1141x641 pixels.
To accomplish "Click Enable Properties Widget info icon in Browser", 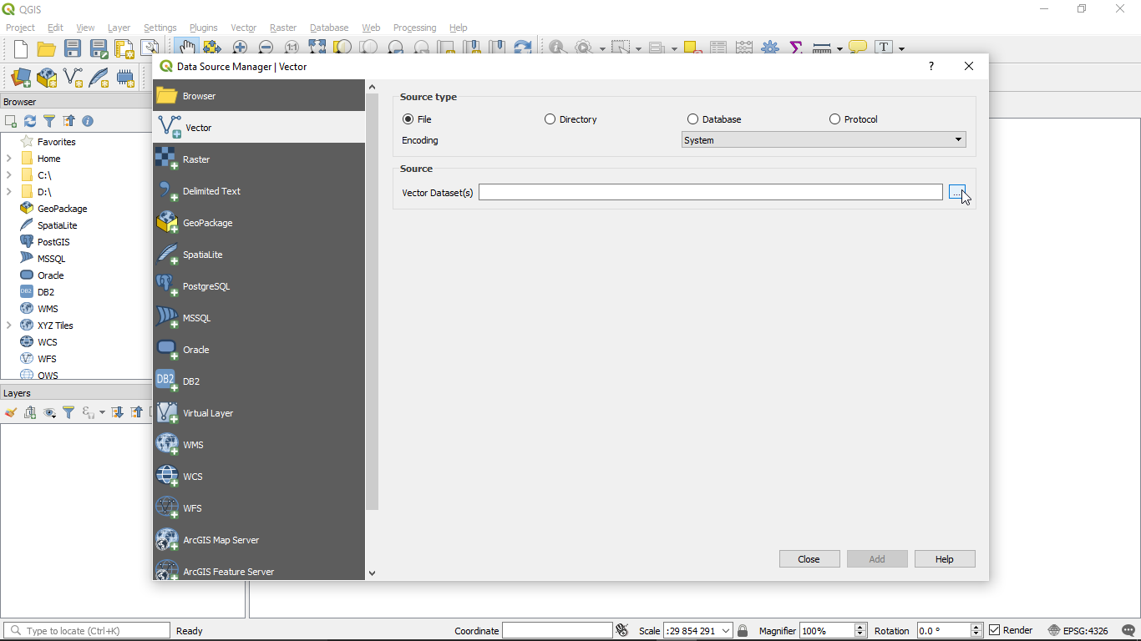I will [88, 121].
